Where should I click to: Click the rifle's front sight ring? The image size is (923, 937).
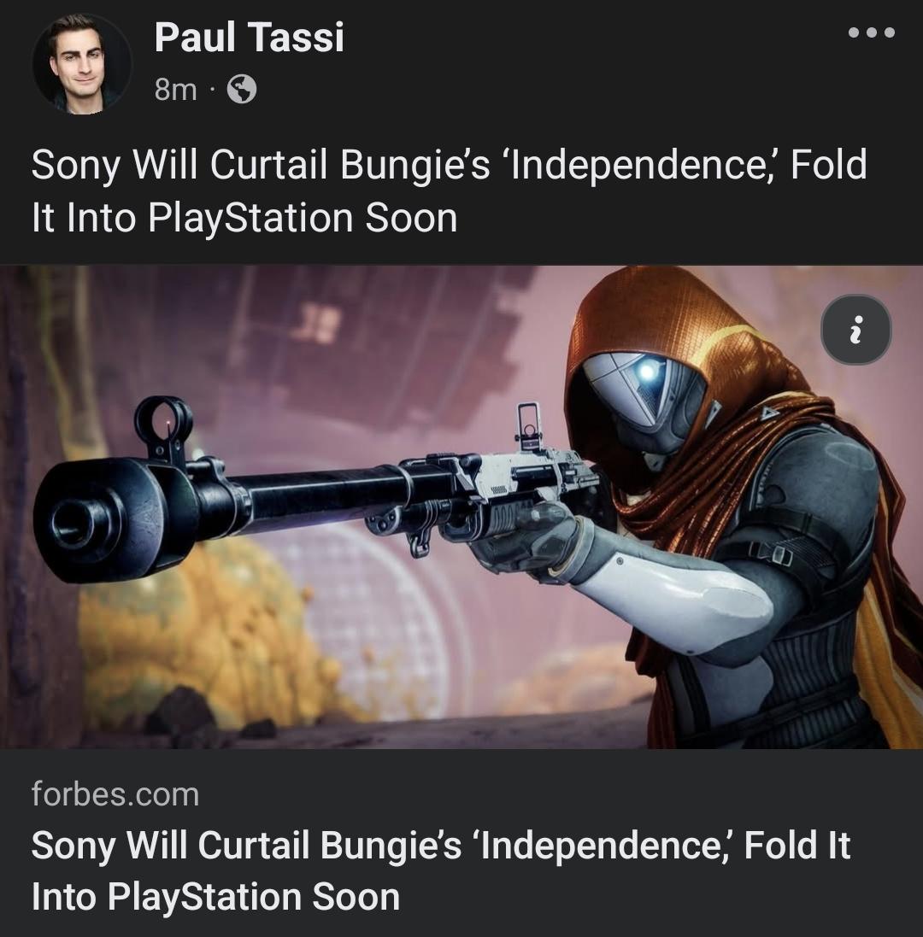[x=163, y=424]
